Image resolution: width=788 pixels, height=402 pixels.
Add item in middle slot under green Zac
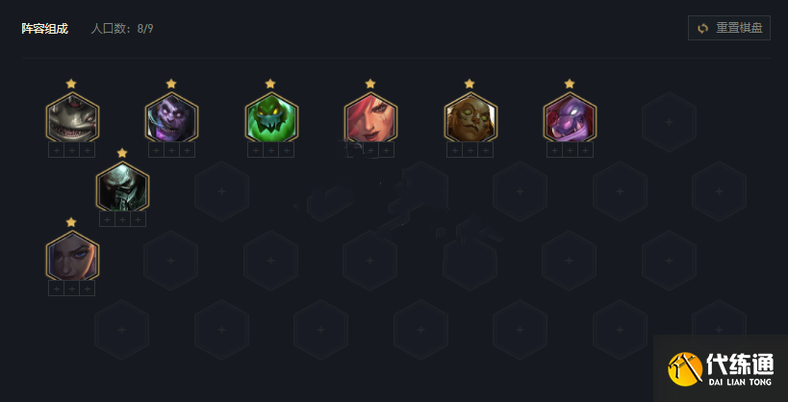(271, 150)
